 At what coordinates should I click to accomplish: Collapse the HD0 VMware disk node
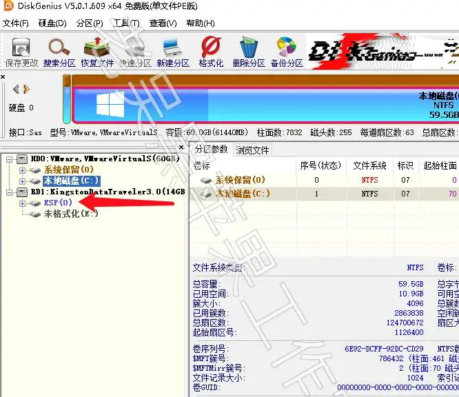pos(10,159)
